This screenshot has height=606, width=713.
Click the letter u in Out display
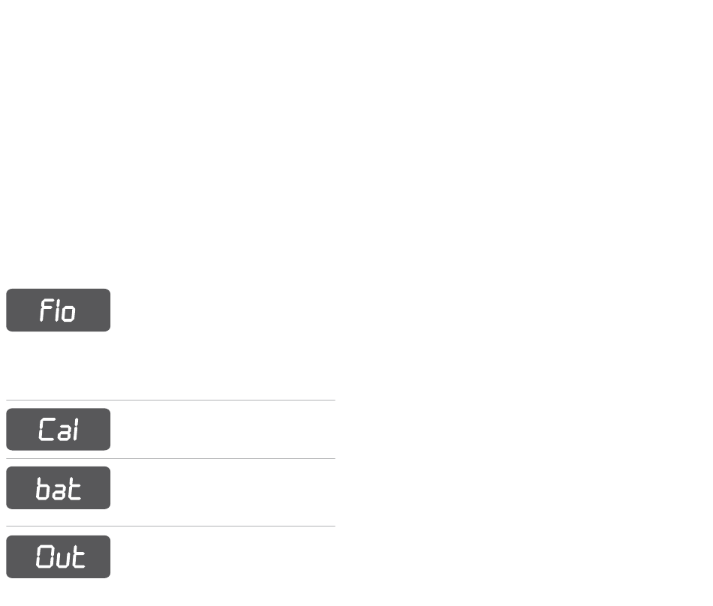click(x=62, y=559)
